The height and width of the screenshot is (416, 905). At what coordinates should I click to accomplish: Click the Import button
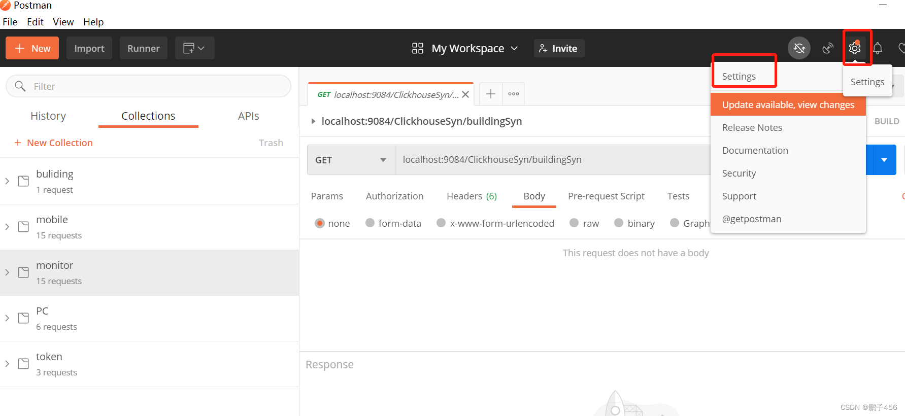[89, 48]
